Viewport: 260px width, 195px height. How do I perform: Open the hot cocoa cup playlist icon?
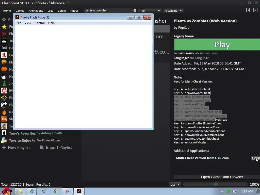click(x=4, y=76)
